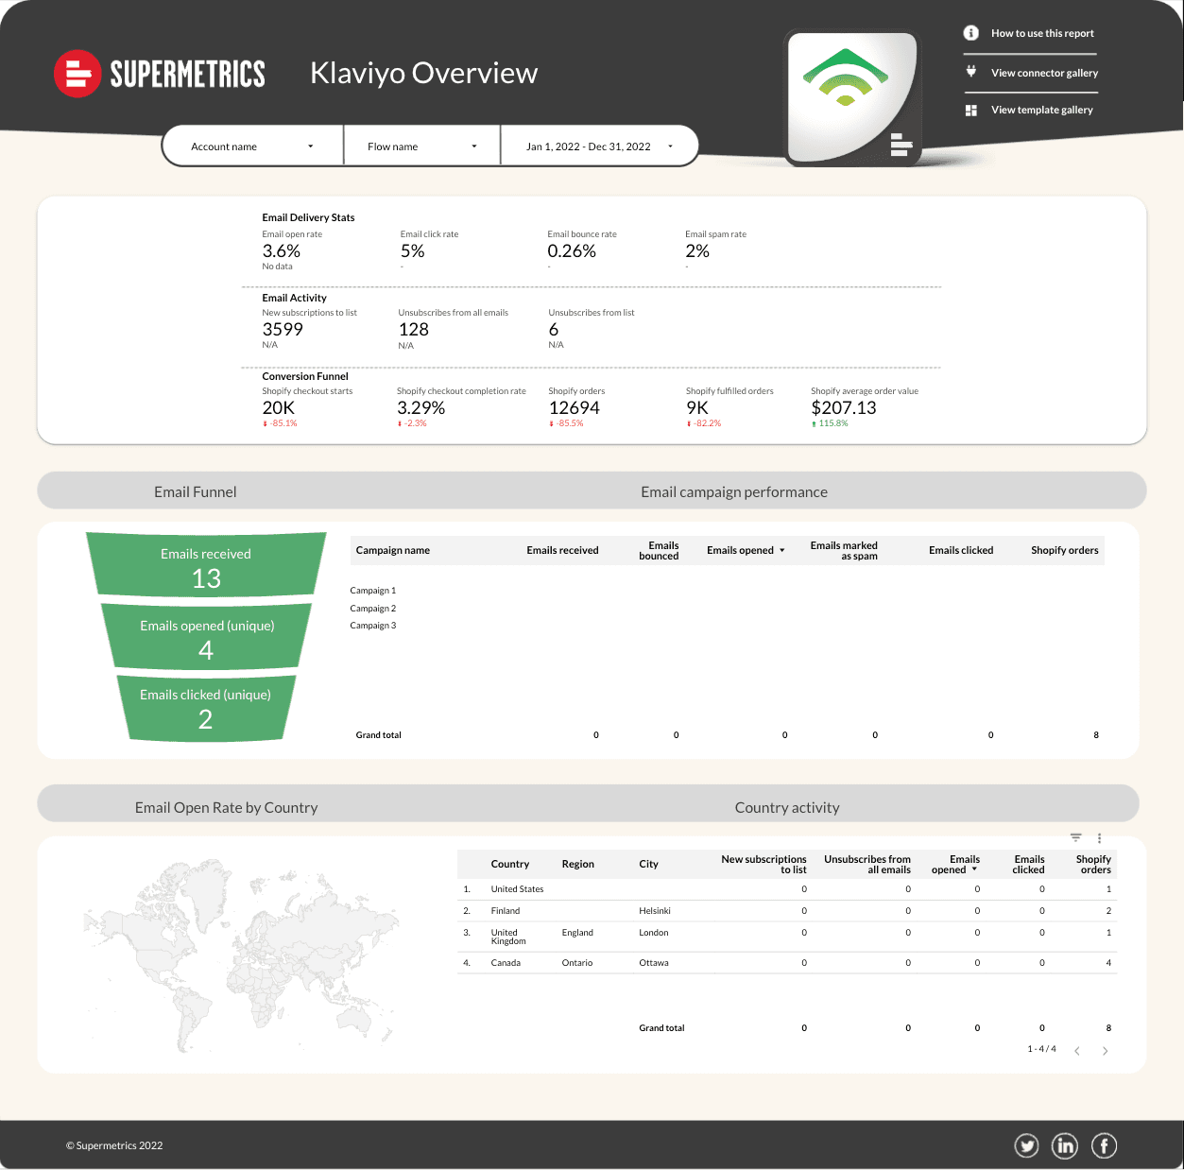This screenshot has height=1170, width=1184.
Task: Open the Facebook icon in footer
Action: pyautogui.click(x=1104, y=1145)
